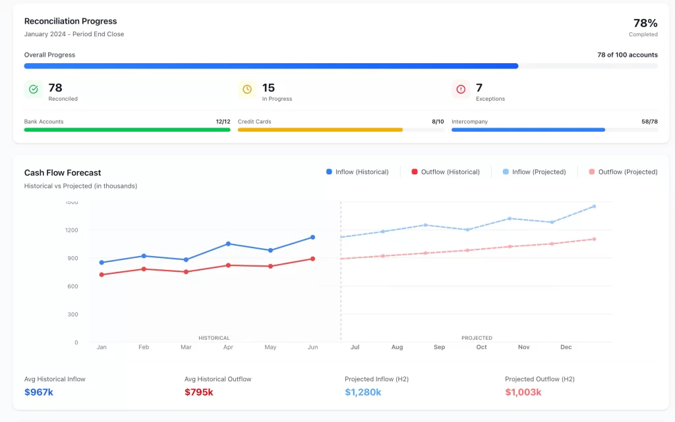This screenshot has width=675, height=422.
Task: Switch to the HISTORICAL chart section
Action: click(214, 337)
